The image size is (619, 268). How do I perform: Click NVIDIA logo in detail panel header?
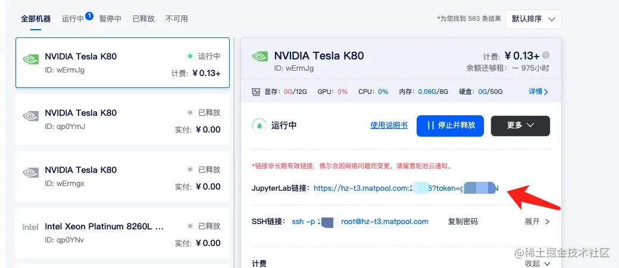[260, 56]
